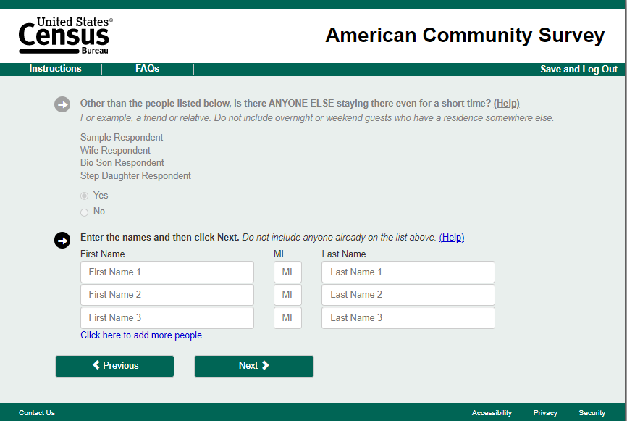Select the Last Name 1 field

click(x=408, y=272)
